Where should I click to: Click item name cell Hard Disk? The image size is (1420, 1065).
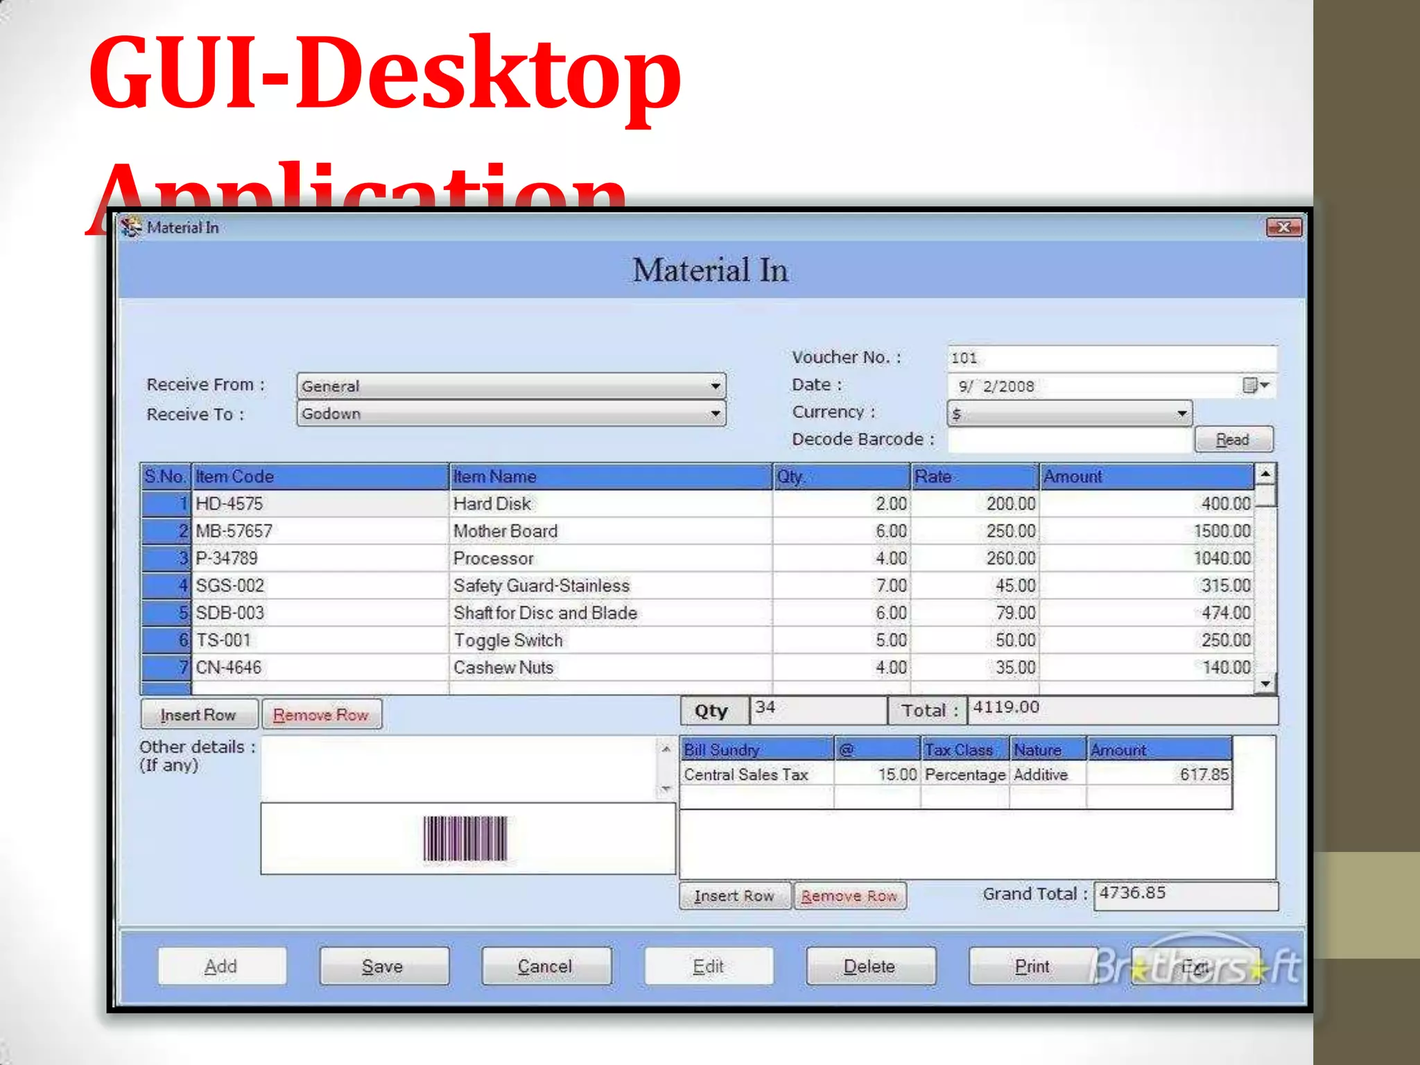pyautogui.click(x=611, y=504)
